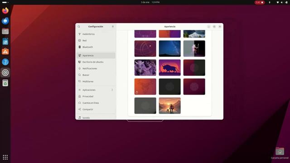Select the purple horned creature wallpaper
This screenshot has height=163, width=290.
[x=145, y=67]
